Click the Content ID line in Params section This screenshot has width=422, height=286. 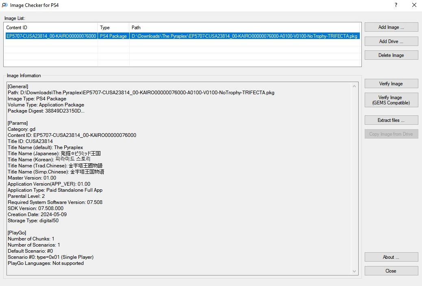[72, 135]
